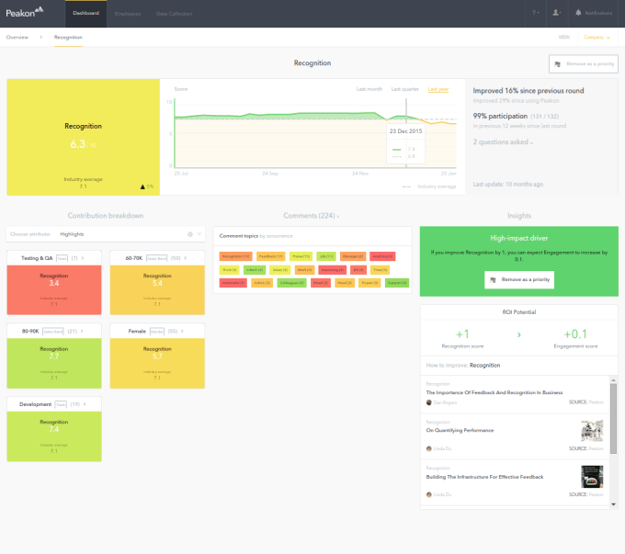Click the Feedback comment topic tag
Image resolution: width=625 pixels, height=554 pixels.
270,256
